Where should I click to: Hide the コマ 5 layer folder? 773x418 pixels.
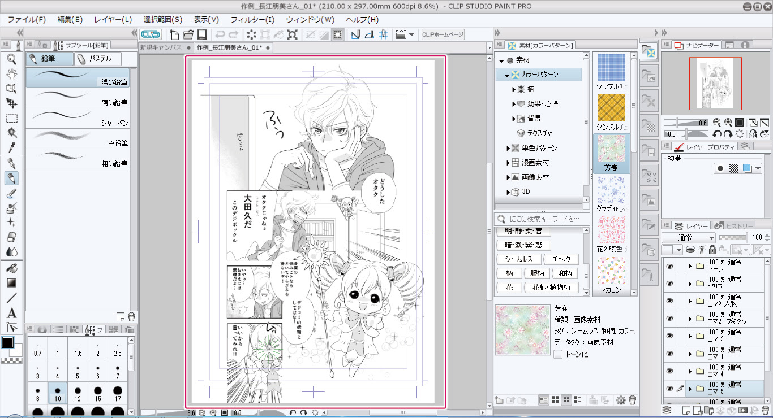(x=670, y=389)
